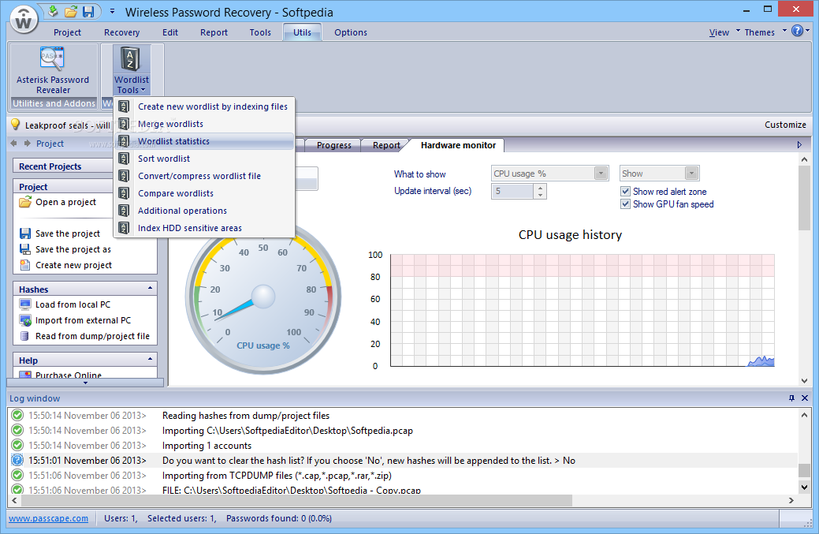
Task: Open the Edit ribbon tab
Action: (169, 32)
